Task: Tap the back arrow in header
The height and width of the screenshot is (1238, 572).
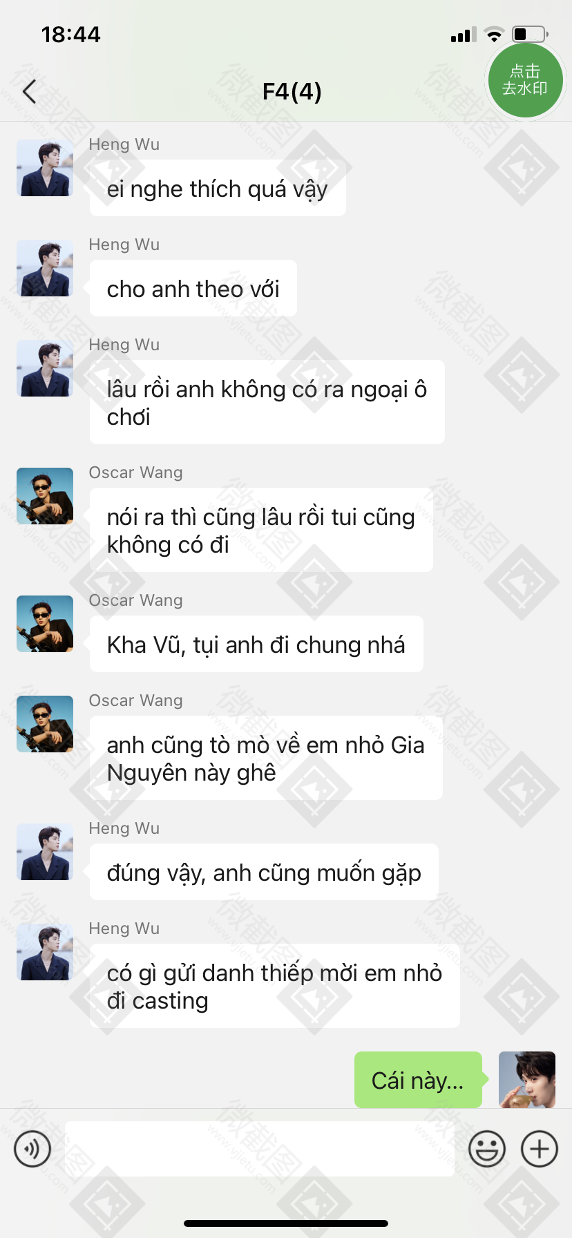Action: tap(29, 91)
